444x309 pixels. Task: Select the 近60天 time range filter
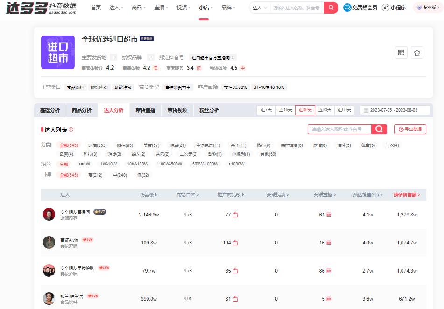(x=325, y=110)
